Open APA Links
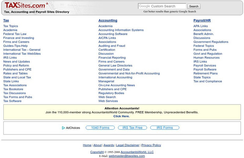 (x=201, y=26)
